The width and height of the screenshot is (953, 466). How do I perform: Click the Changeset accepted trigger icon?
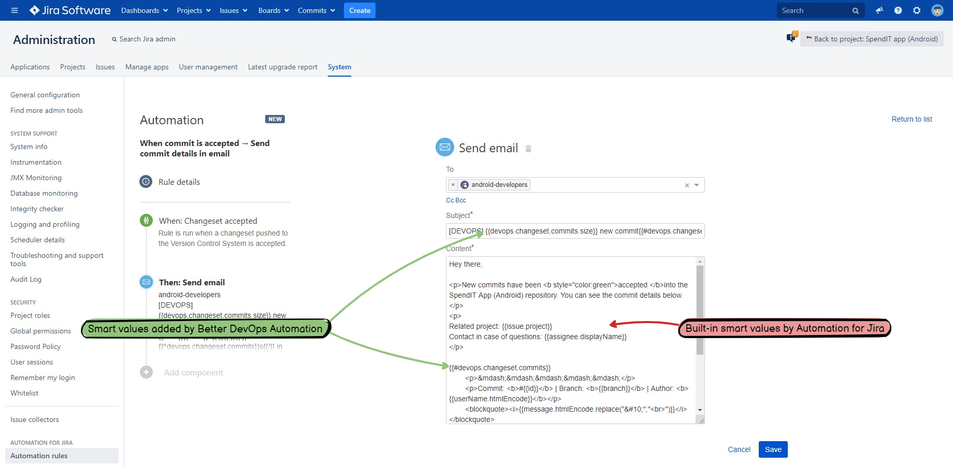(x=146, y=221)
